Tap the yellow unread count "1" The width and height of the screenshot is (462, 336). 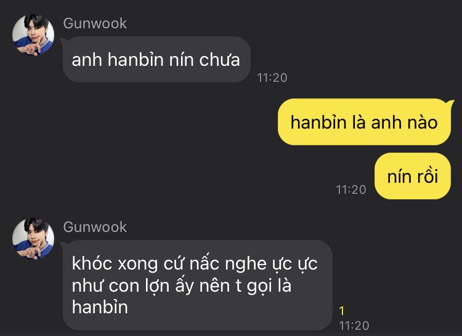point(342,311)
